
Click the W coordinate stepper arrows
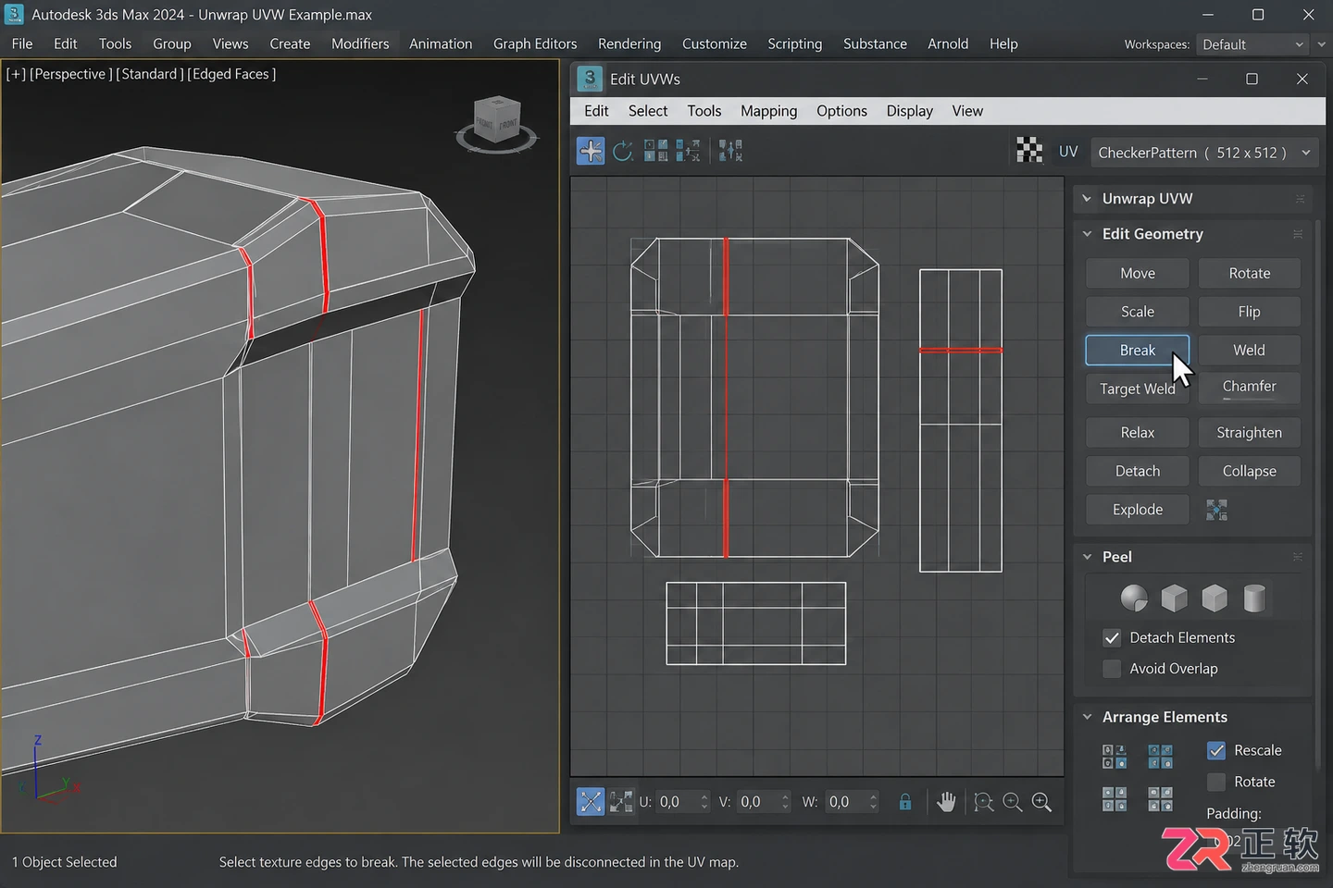coord(873,802)
